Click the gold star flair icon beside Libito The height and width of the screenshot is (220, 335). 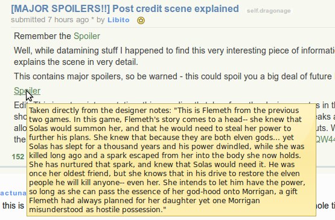pos(141,20)
